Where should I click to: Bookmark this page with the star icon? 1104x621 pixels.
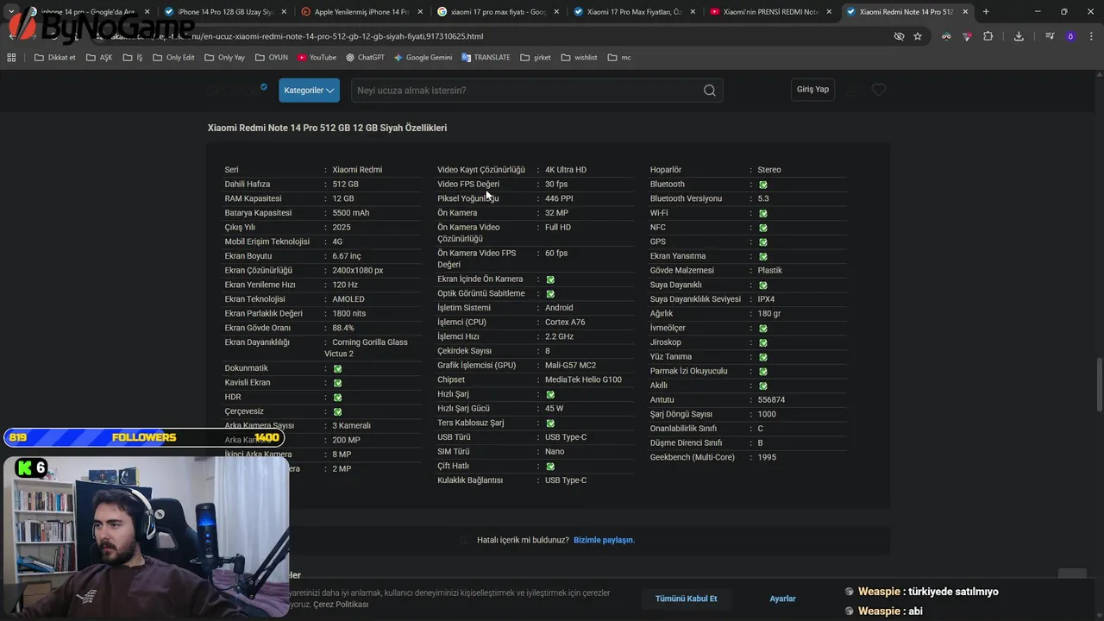(918, 36)
